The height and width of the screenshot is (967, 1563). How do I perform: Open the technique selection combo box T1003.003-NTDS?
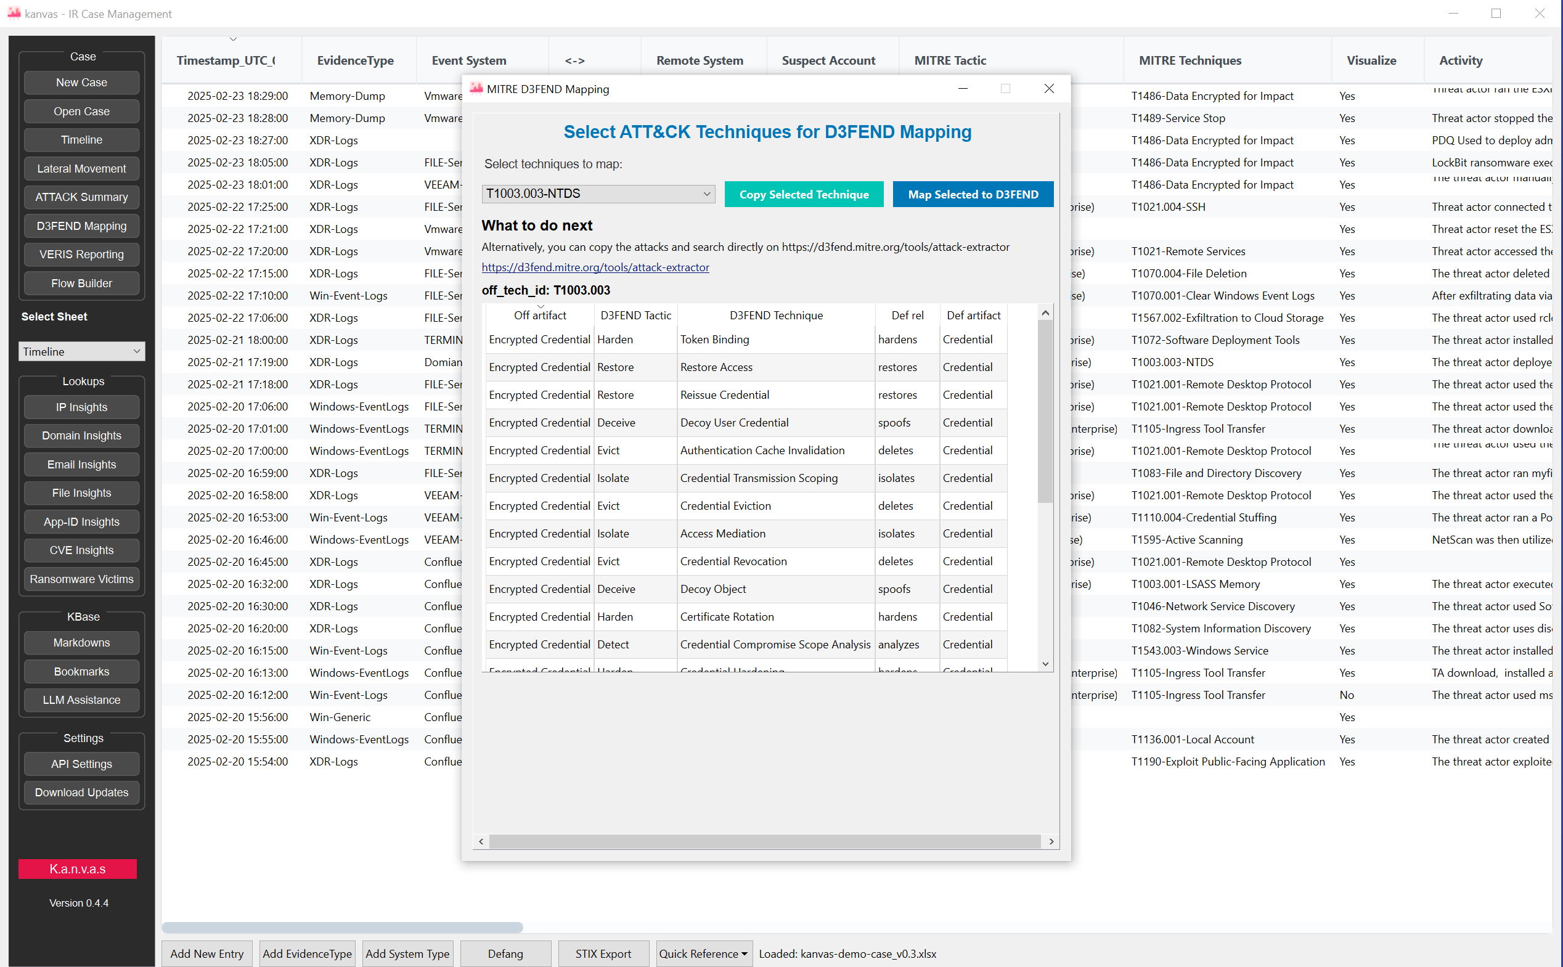pyautogui.click(x=598, y=194)
